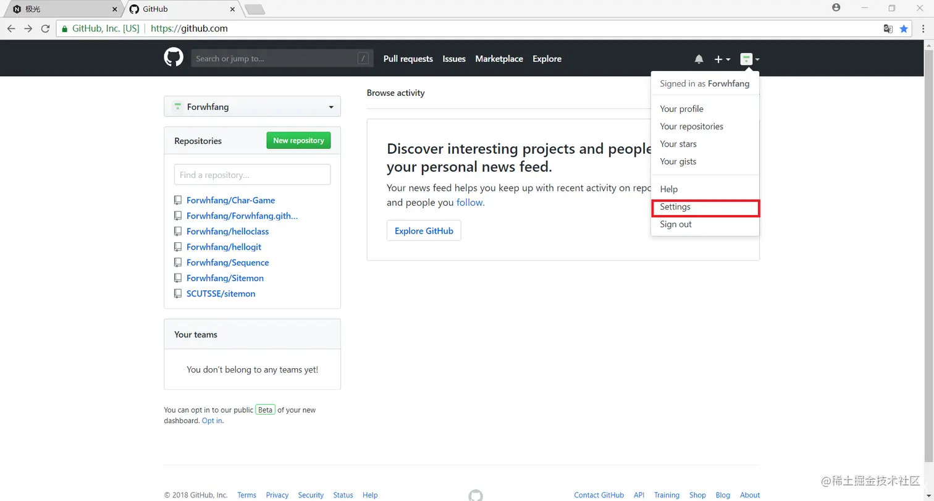Open Pull requests in the header
Screen dimensions: 934x501
[x=408, y=59]
